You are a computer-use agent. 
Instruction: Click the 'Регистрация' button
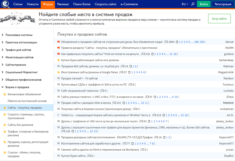[x=223, y=4]
